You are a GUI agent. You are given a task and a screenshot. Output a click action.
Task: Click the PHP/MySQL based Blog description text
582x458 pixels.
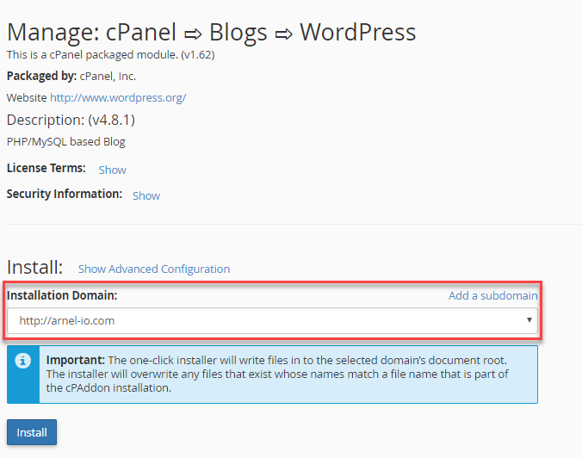(66, 141)
